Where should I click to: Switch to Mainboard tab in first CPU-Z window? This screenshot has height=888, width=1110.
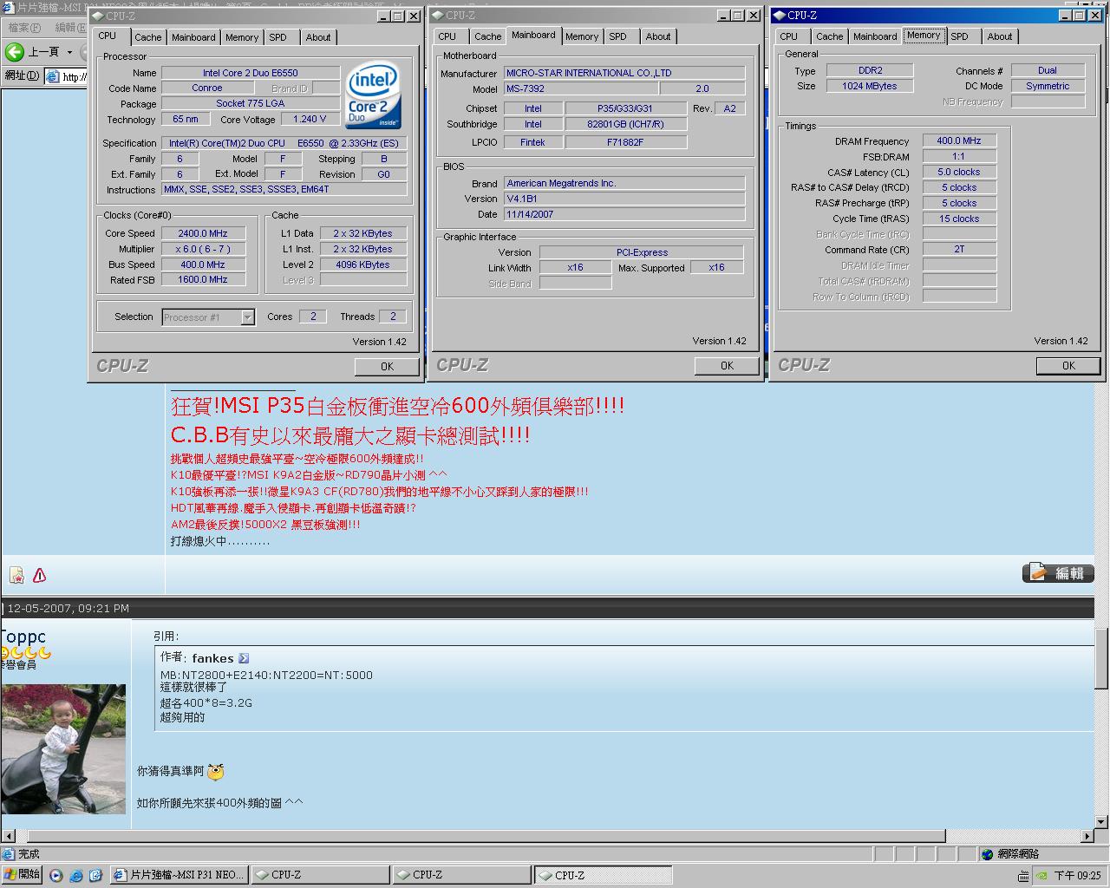pos(193,37)
